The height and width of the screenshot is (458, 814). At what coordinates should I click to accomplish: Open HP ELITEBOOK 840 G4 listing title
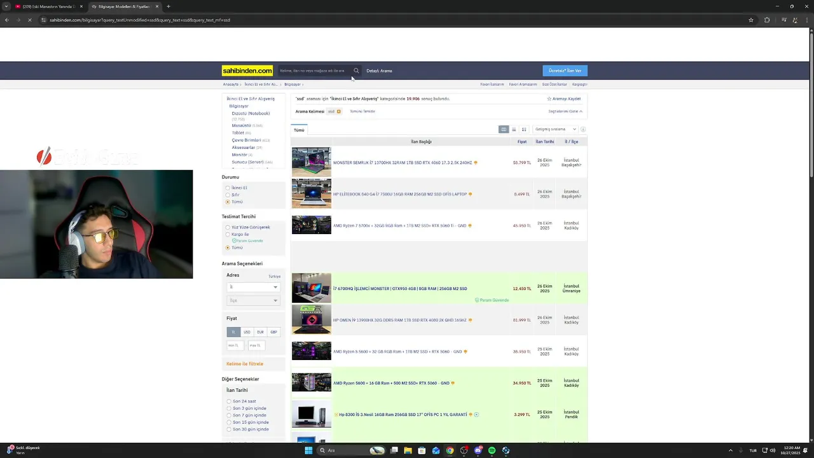(400, 194)
